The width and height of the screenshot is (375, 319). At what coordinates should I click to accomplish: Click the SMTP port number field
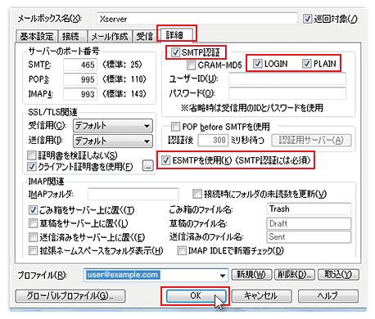pyautogui.click(x=80, y=65)
